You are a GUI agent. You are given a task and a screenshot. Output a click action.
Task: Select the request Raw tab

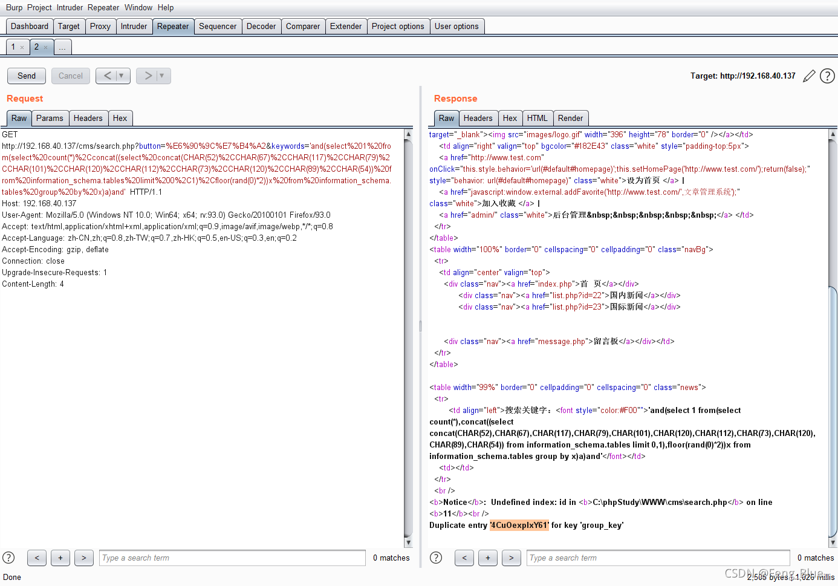(x=19, y=118)
